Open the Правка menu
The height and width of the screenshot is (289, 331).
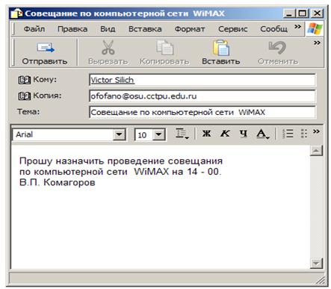click(72, 29)
